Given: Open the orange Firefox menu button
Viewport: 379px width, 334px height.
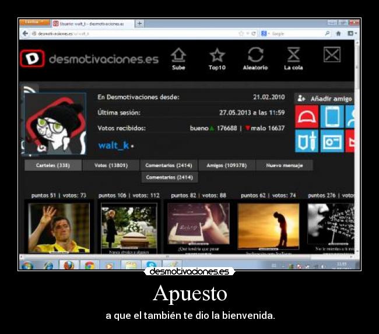Looking at the screenshot, I should coord(34,22).
